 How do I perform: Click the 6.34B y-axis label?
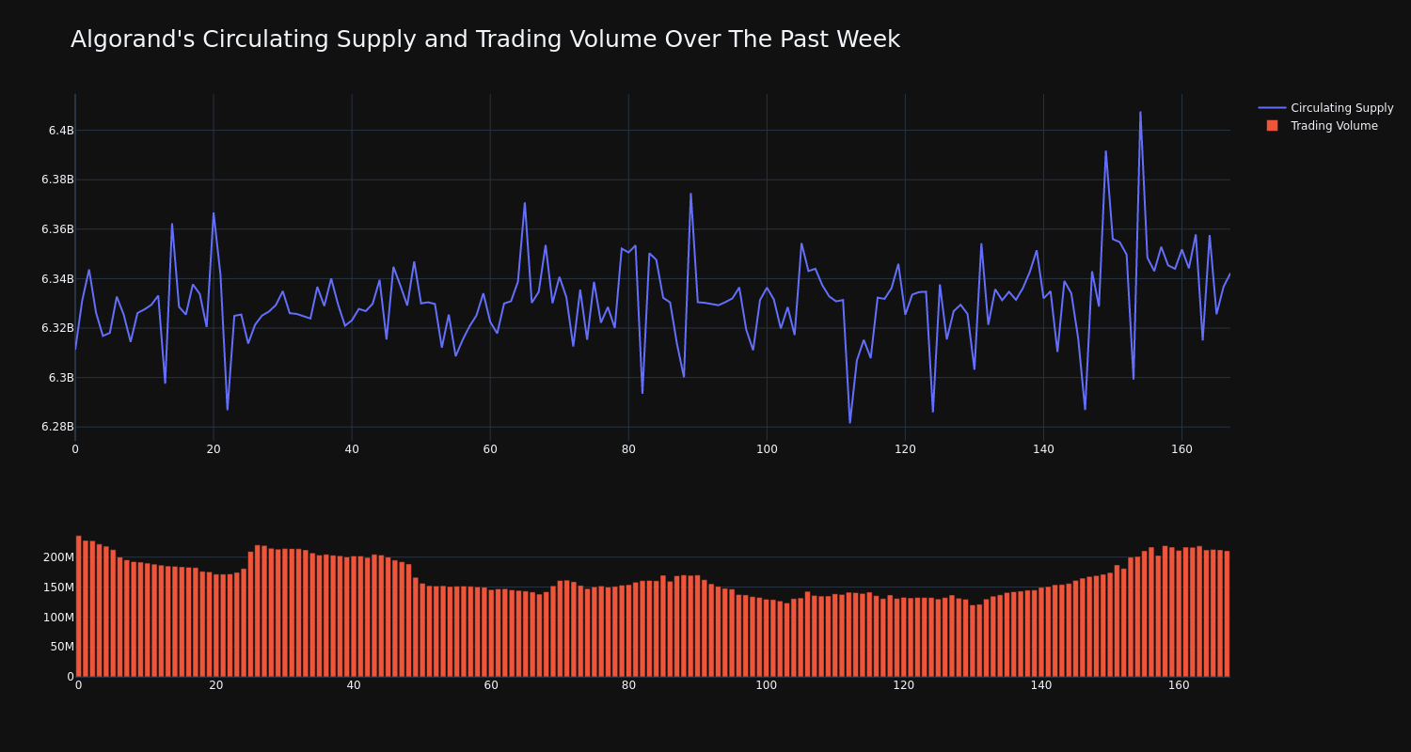click(57, 279)
